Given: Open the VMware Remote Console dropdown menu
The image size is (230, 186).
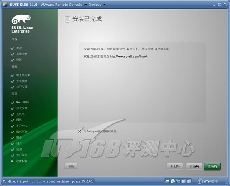Looking at the screenshot, I should coord(64,5).
